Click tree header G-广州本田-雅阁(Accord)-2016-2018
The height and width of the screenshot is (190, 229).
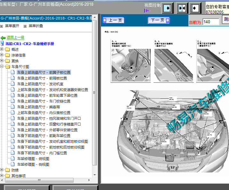pos(46,18)
